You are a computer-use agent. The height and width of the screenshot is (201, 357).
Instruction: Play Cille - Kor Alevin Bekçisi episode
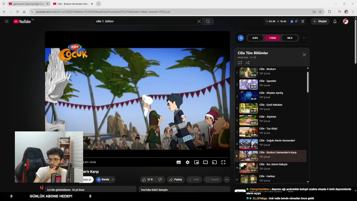[271, 168]
